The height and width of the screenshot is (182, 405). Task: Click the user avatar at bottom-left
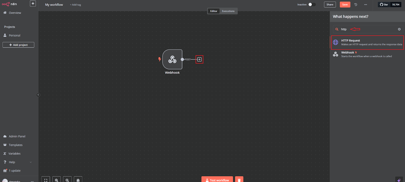tap(5, 181)
